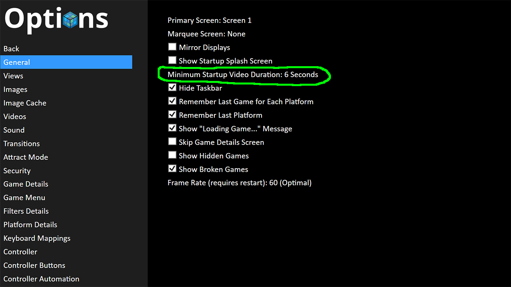The height and width of the screenshot is (287, 511).
Task: Open the Views options section
Action: pyautogui.click(x=13, y=76)
